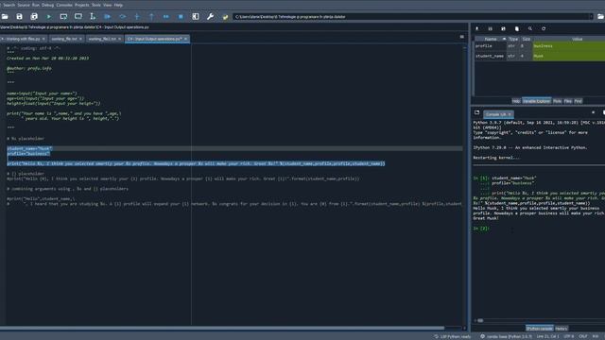Click the green 'Musk' value cell
The width and height of the screenshot is (605, 340).
click(569, 56)
